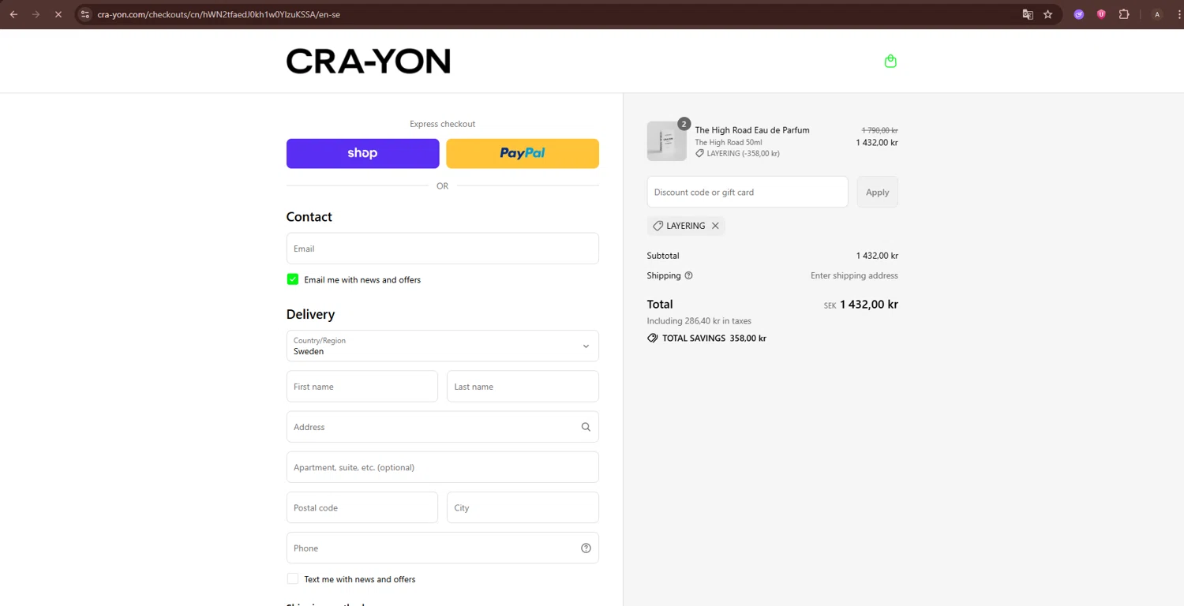Viewport: 1184px width, 606px height.
Task: Open the green shopping bag cart icon
Action: (890, 61)
